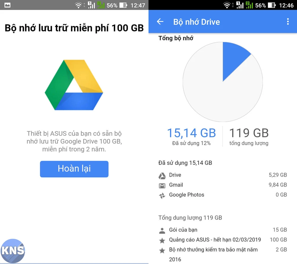Click the battery indicator in the status bar
This screenshot has width=297, height=264.
(271, 5)
